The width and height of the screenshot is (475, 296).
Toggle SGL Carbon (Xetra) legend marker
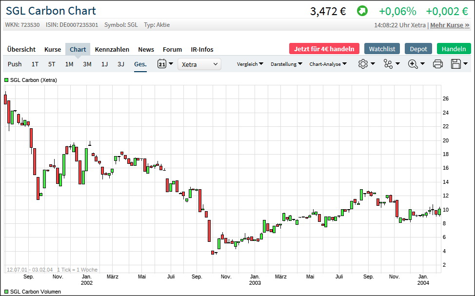pos(6,79)
